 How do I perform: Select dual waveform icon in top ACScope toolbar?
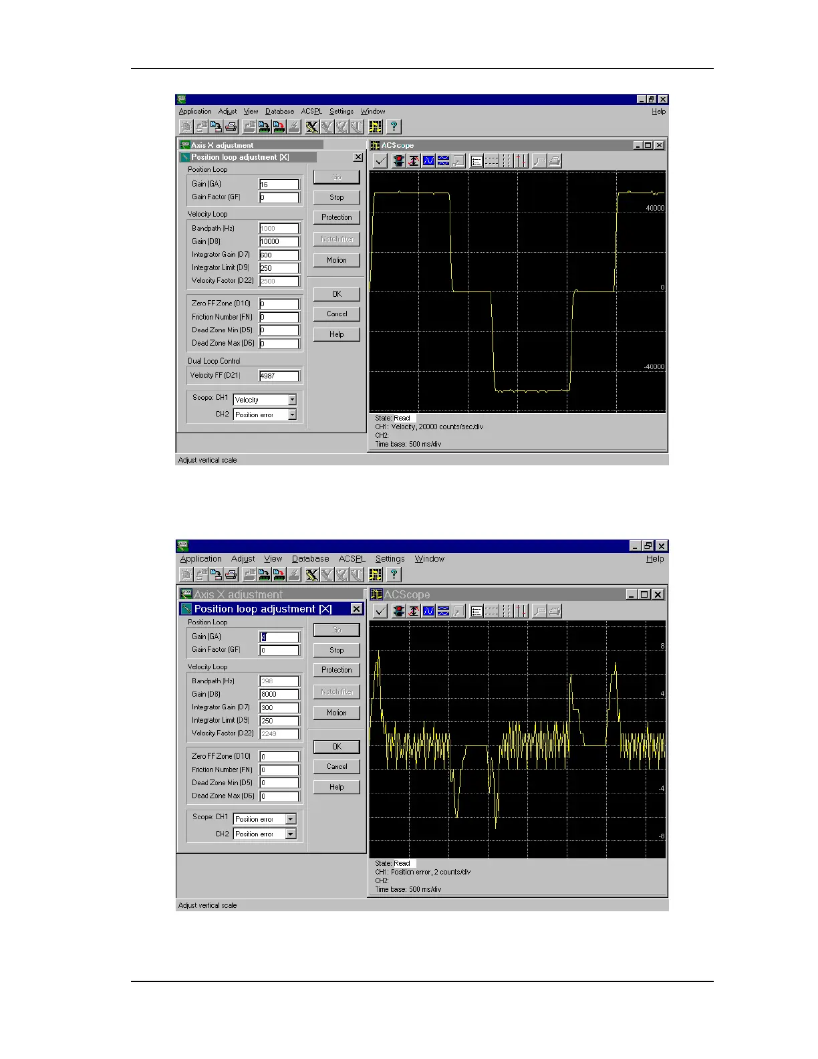443,160
